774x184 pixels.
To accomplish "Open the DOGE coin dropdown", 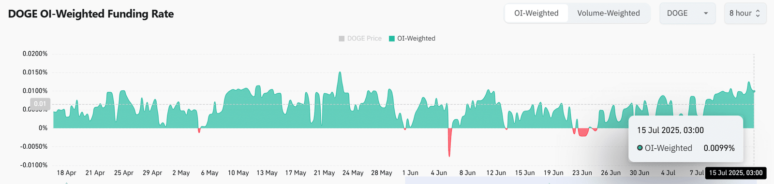I will tap(687, 13).
